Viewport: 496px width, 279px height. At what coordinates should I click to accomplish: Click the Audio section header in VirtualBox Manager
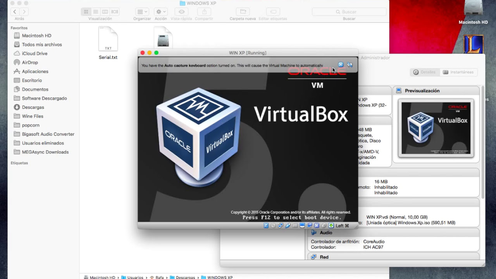click(x=394, y=232)
